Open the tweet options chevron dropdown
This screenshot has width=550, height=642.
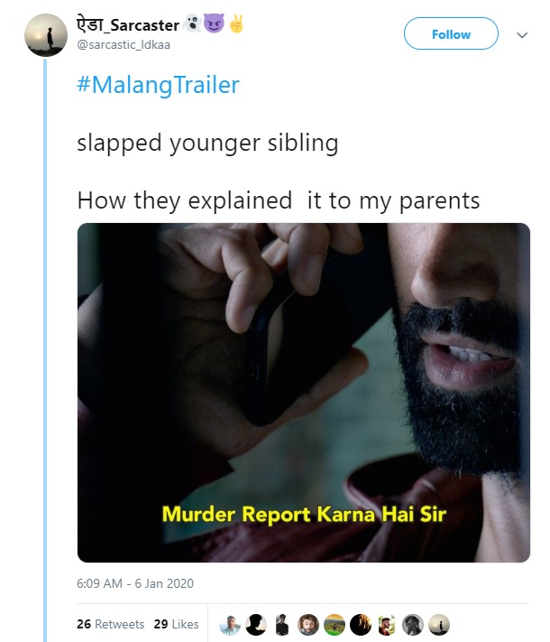coord(521,35)
